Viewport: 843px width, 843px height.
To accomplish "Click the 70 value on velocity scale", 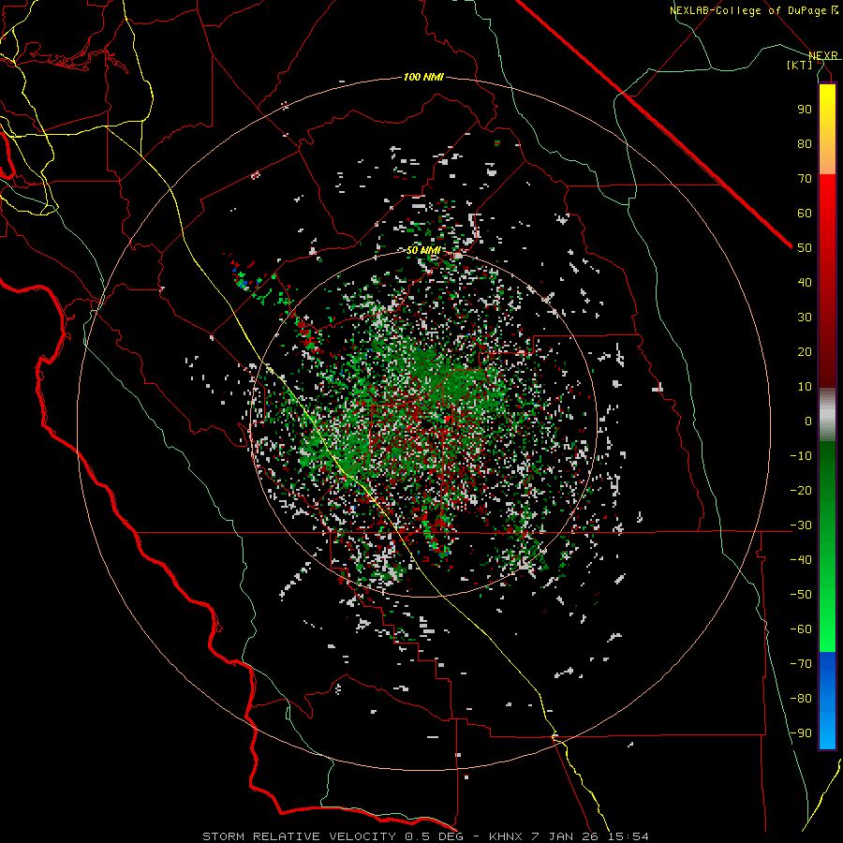I will tap(805, 179).
